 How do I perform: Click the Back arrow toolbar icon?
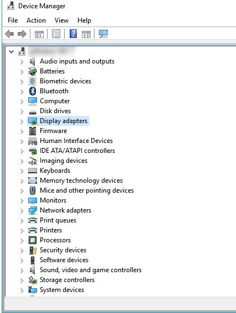(x=9, y=34)
